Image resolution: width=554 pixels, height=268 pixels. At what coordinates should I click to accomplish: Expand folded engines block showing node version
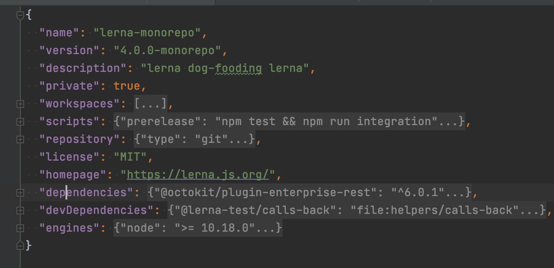[x=197, y=228]
